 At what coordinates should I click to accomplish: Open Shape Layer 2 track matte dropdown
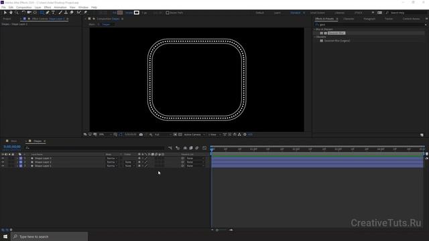coord(129,162)
